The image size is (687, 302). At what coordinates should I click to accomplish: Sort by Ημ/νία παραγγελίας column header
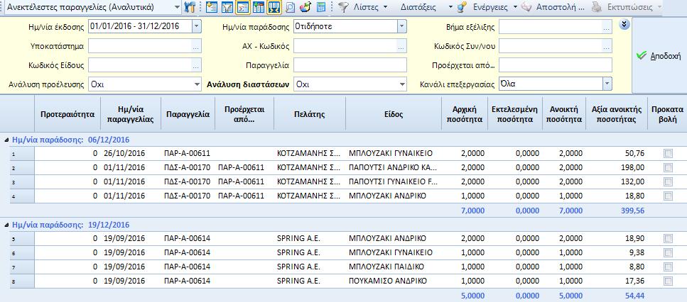(131, 114)
